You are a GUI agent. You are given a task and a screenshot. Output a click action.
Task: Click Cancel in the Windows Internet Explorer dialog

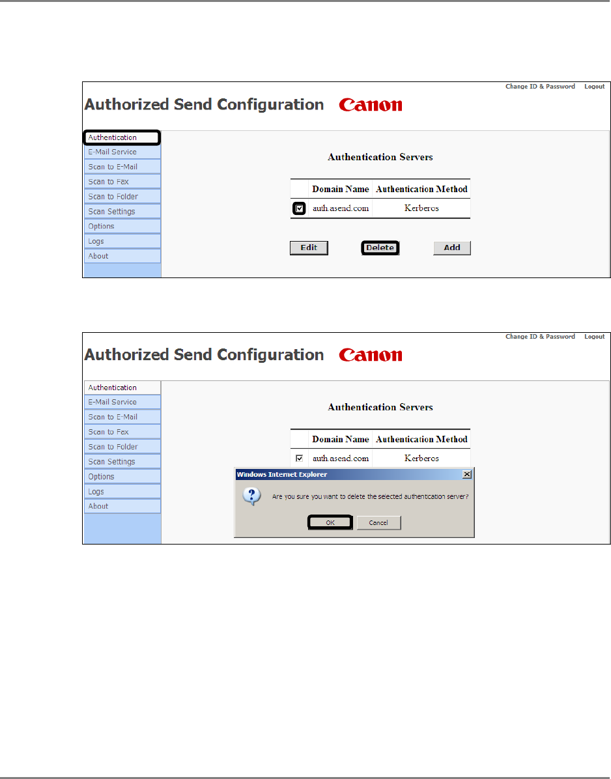click(378, 522)
